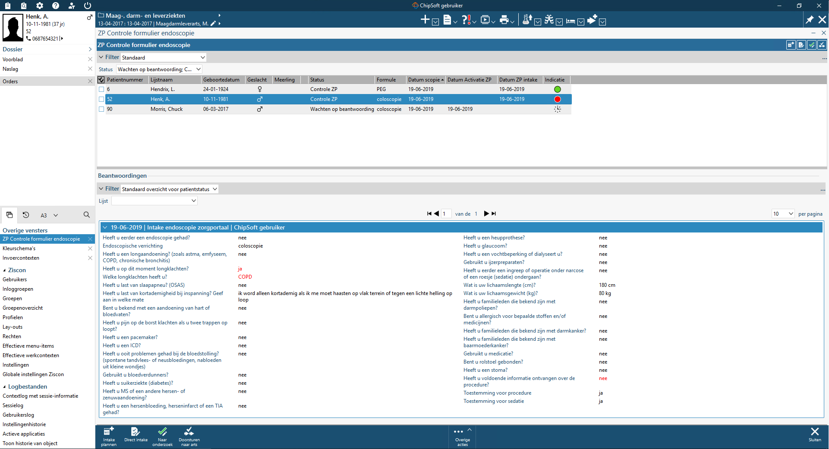Sort by Datum scopie column header
Viewport: 829px width, 449px height.
[426, 80]
